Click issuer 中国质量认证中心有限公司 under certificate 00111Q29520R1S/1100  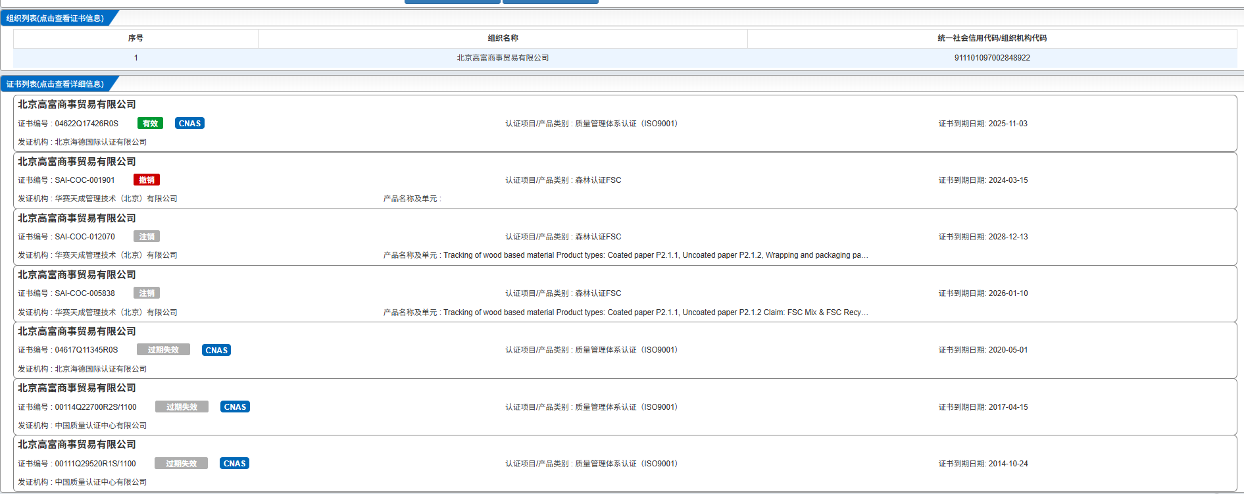click(101, 482)
